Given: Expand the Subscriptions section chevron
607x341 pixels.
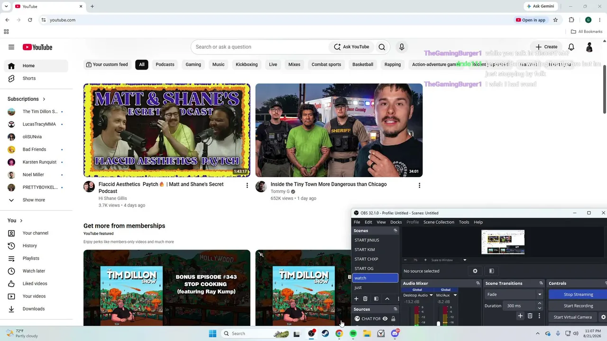Looking at the screenshot, I should tap(44, 99).
